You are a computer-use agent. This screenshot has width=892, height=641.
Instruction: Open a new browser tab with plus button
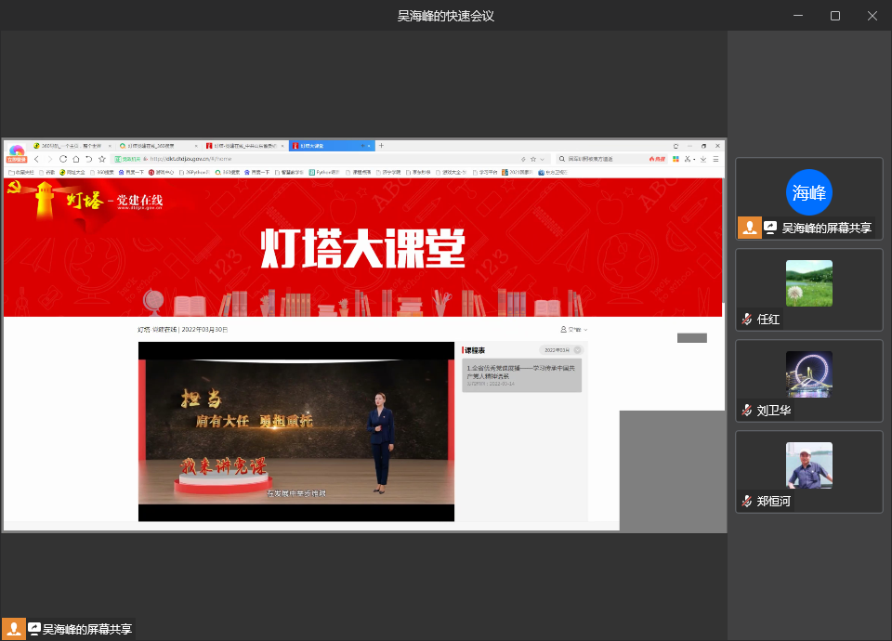click(x=381, y=146)
